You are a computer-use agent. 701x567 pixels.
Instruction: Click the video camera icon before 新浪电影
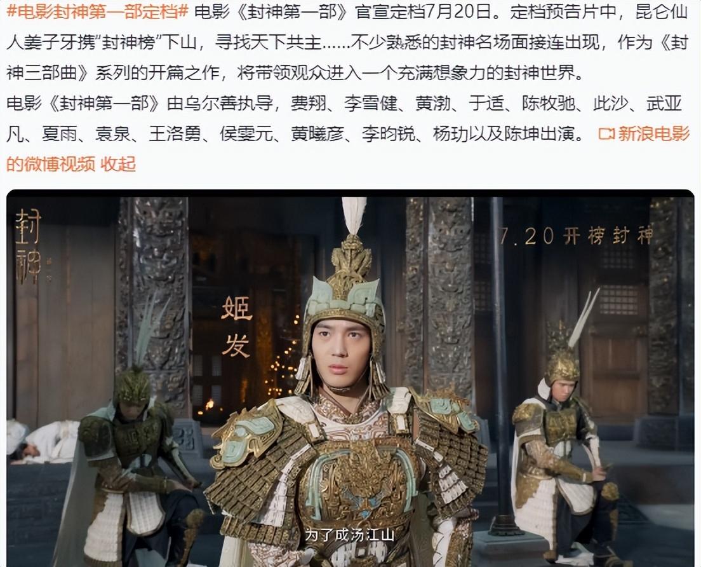point(606,133)
